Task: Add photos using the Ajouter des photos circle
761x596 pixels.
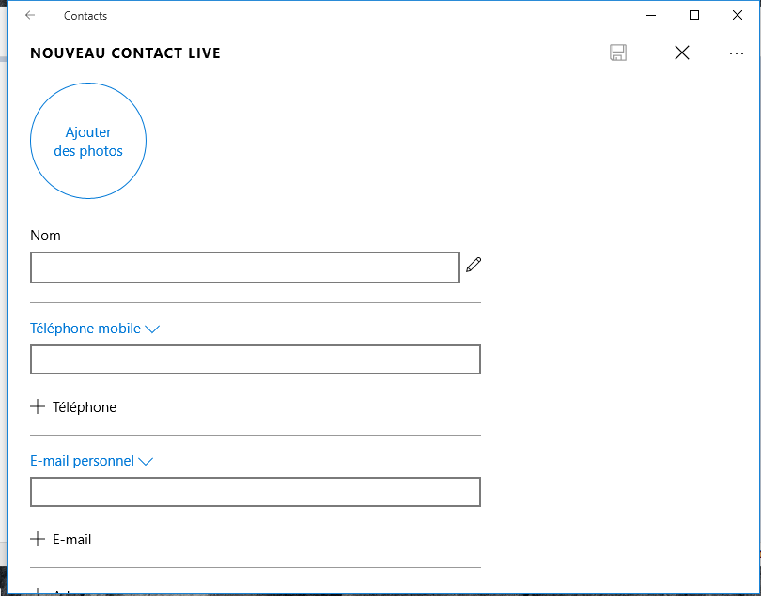Action: (88, 141)
